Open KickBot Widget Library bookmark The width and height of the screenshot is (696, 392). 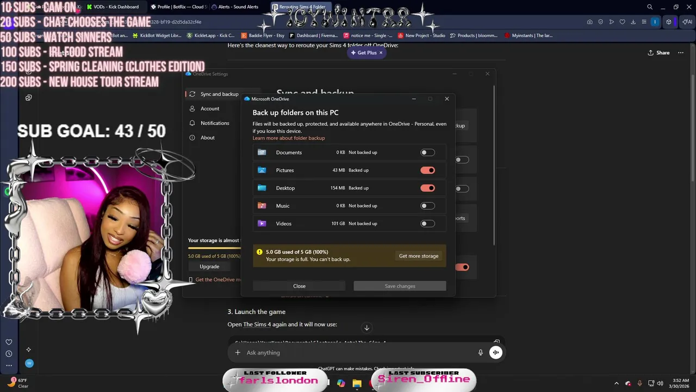coord(156,35)
